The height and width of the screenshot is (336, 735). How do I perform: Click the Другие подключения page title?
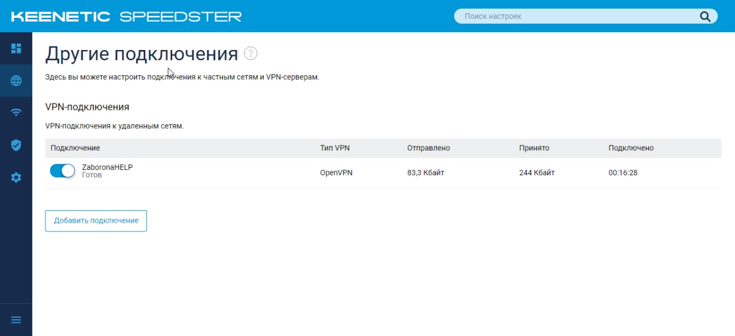click(x=141, y=54)
